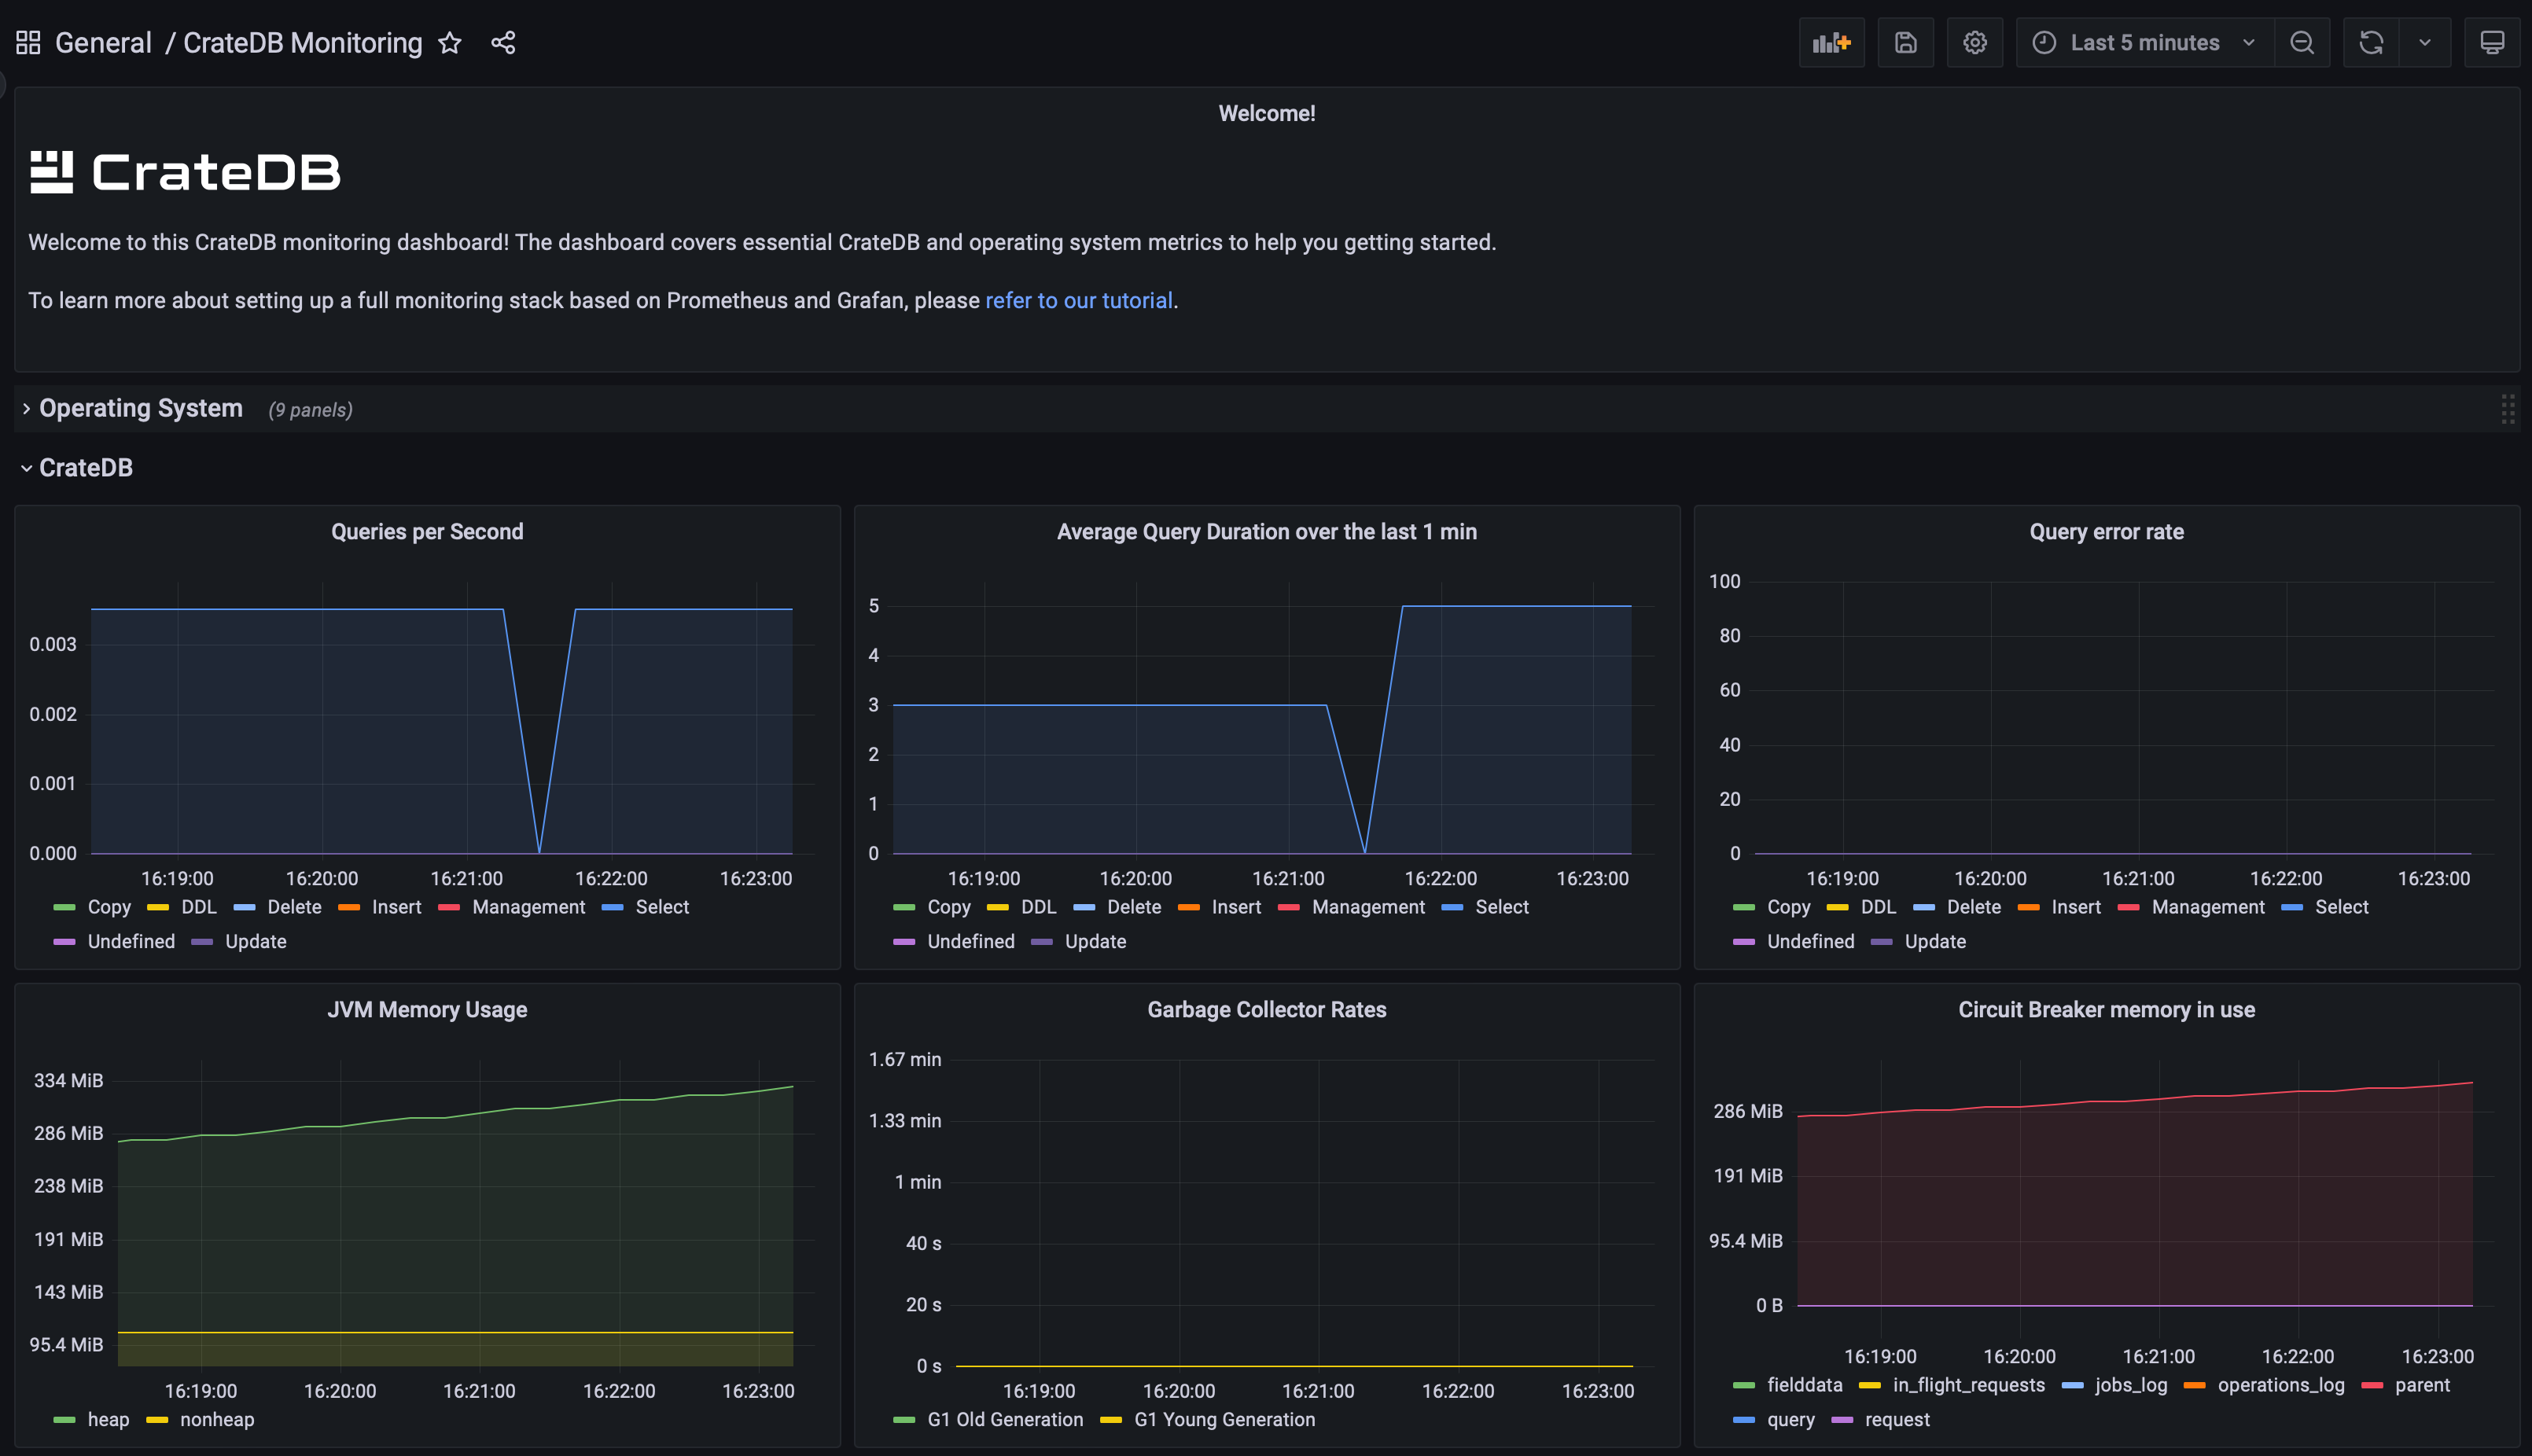Expand the Operating System row
Viewport: 2532px width, 1456px height.
pyautogui.click(x=140, y=409)
